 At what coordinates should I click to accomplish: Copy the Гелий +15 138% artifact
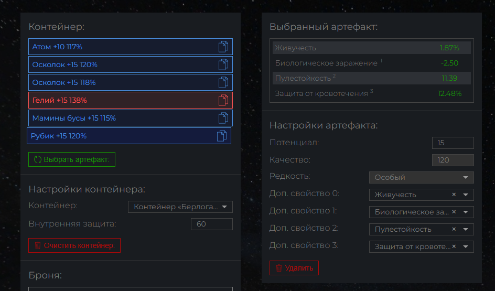coord(223,100)
